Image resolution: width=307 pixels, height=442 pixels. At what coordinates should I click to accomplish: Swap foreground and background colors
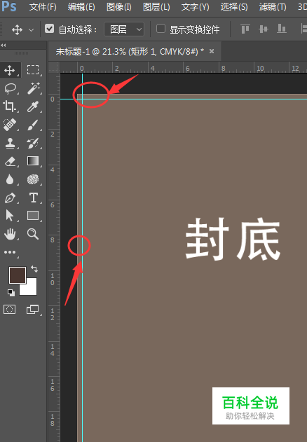(34, 269)
